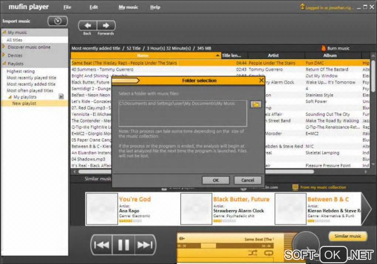Collapse the My music tree section
This screenshot has height=264, width=377.
(x=4, y=32)
